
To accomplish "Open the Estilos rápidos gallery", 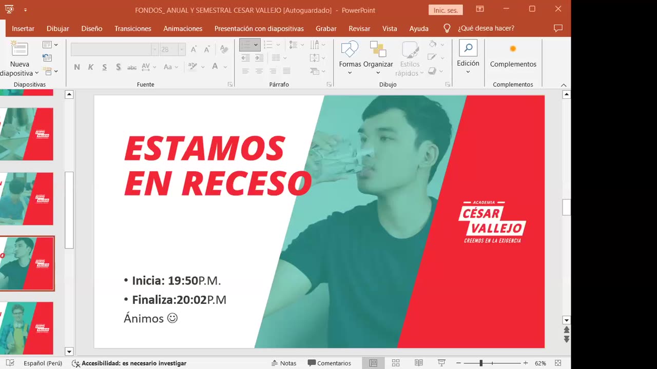I will [x=410, y=58].
